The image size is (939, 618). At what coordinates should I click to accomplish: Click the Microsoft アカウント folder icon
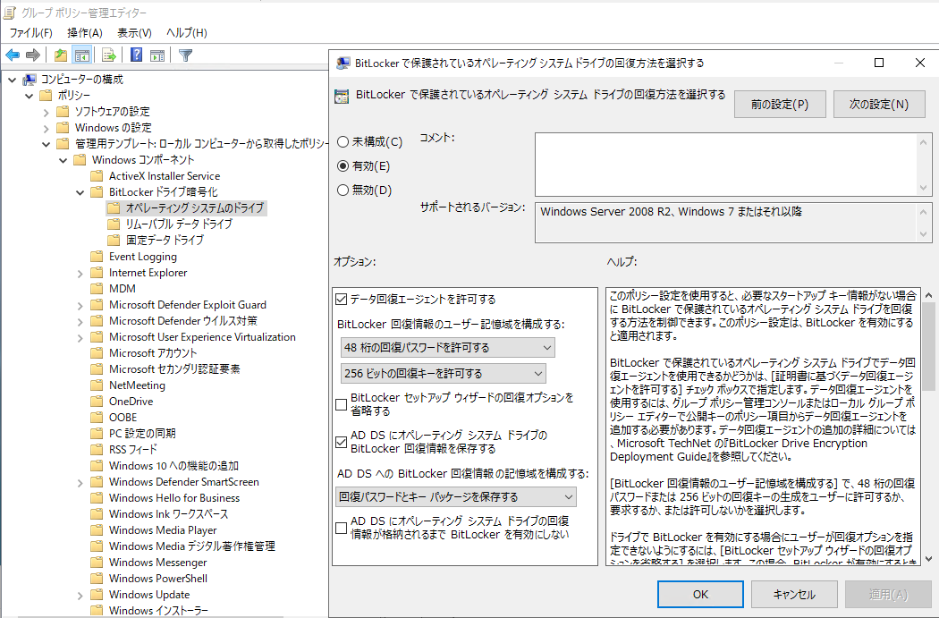tap(97, 352)
